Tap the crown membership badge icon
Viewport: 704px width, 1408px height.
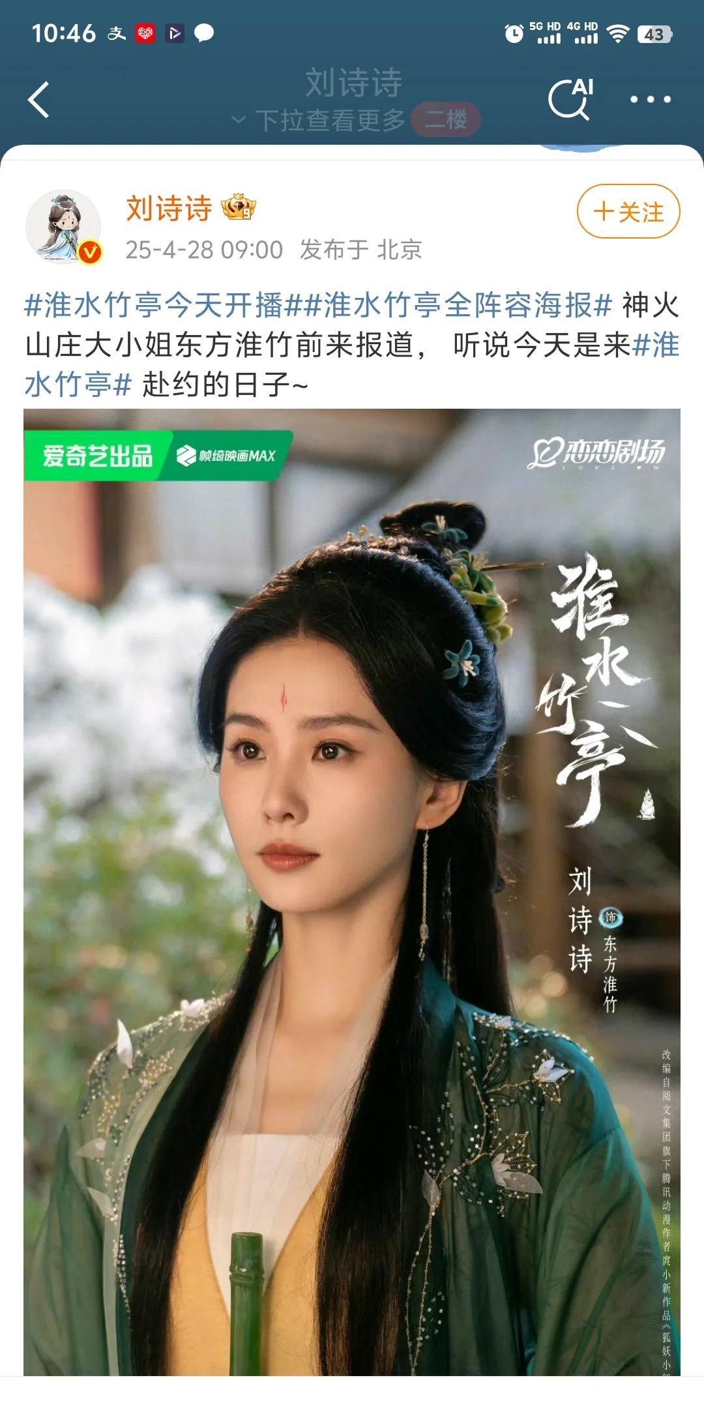coord(239,208)
